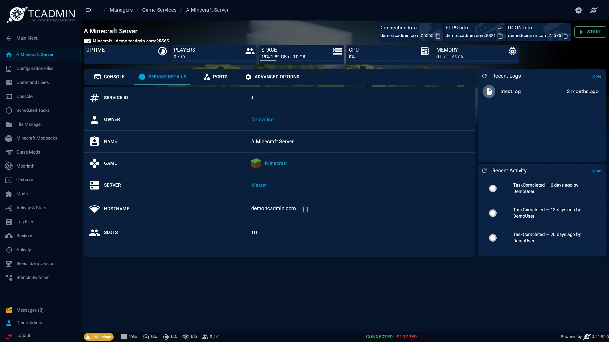Click the TCAdmin logo
This screenshot has height=342, width=609.
(41, 15)
